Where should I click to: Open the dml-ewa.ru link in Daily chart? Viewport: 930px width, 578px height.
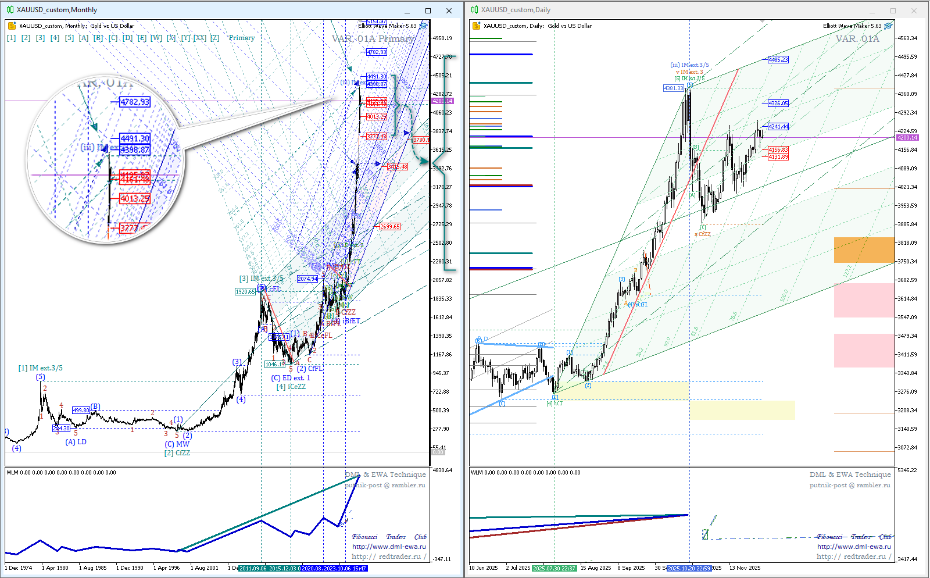(854, 547)
